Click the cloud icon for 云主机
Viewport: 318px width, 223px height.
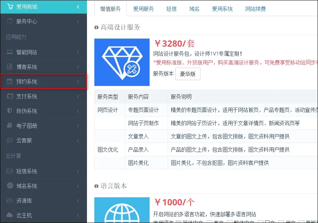[10, 215]
